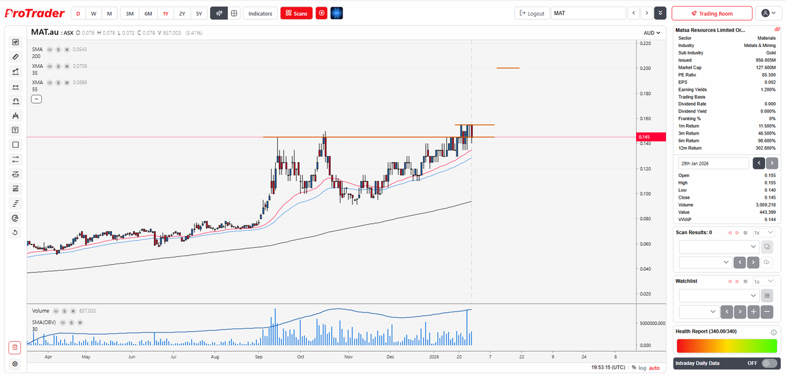786x387 pixels.
Task: Delete drawings with red trash icon
Action: 15,347
